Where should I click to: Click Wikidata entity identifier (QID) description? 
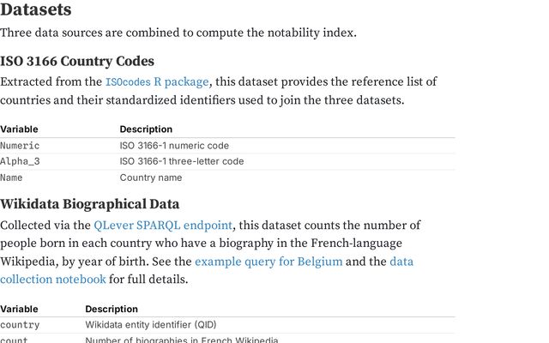click(x=151, y=325)
